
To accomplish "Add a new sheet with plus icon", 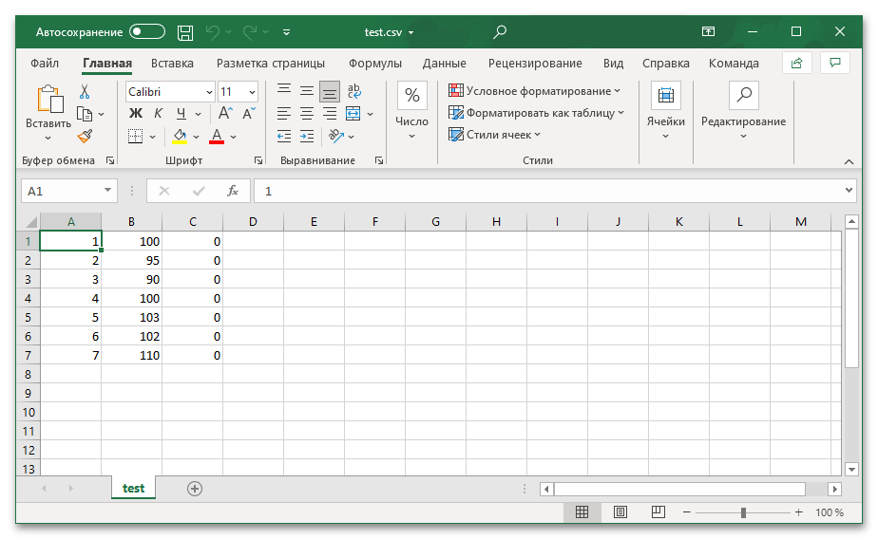I will click(195, 488).
